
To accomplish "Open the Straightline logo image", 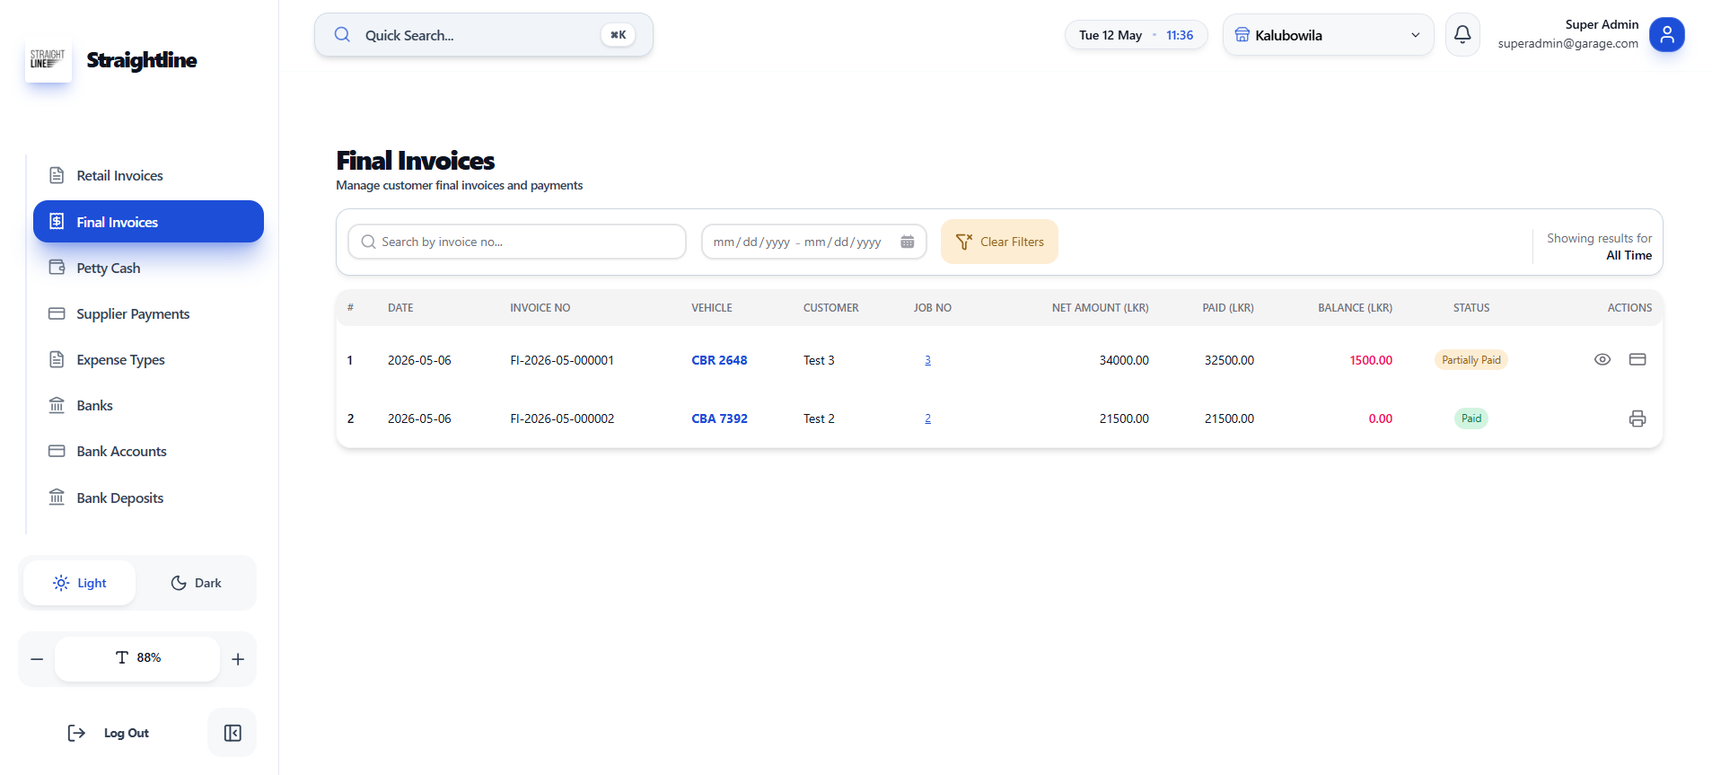I will point(48,59).
